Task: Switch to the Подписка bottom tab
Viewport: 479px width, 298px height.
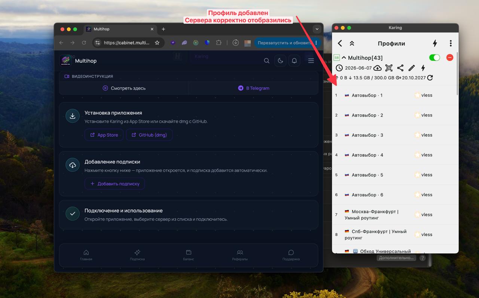Action: click(x=137, y=255)
